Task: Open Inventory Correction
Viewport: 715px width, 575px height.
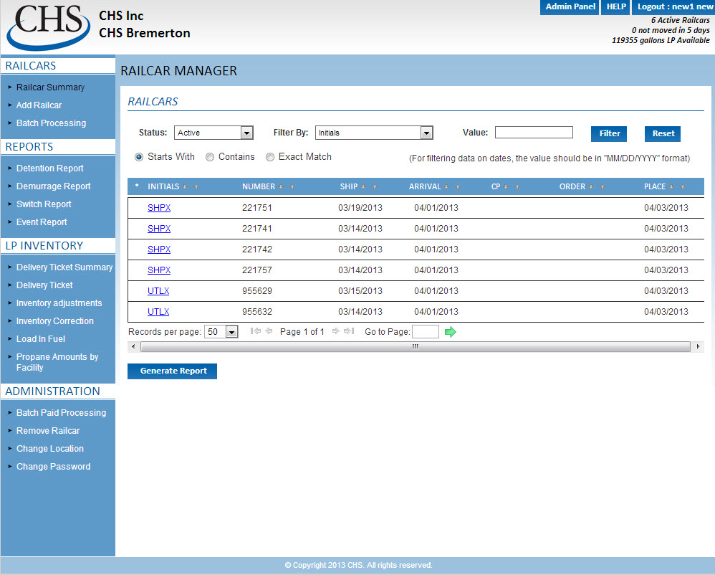Action: click(x=55, y=321)
